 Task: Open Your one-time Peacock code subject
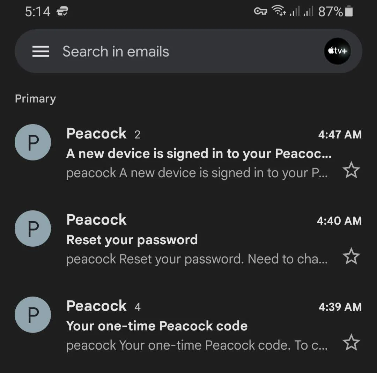tap(157, 326)
